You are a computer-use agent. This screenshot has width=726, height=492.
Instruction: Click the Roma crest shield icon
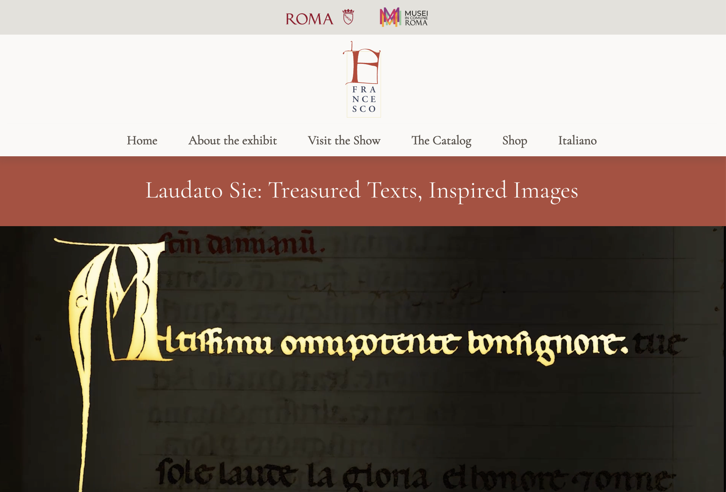[348, 17]
